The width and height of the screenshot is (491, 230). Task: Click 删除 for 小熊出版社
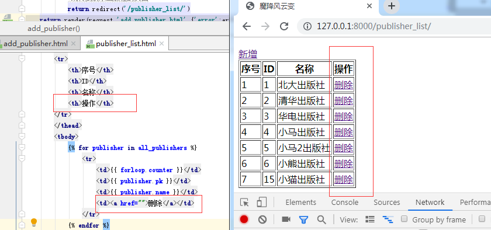coord(344,163)
